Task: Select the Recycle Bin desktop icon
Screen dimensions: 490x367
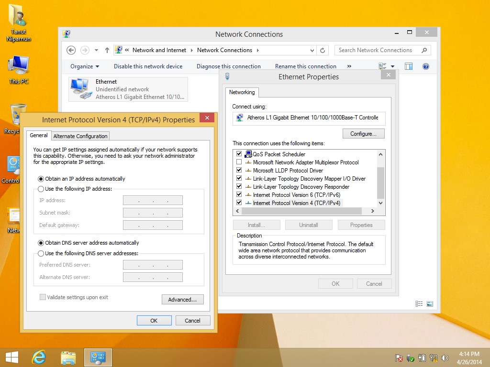Action: pyautogui.click(x=16, y=119)
